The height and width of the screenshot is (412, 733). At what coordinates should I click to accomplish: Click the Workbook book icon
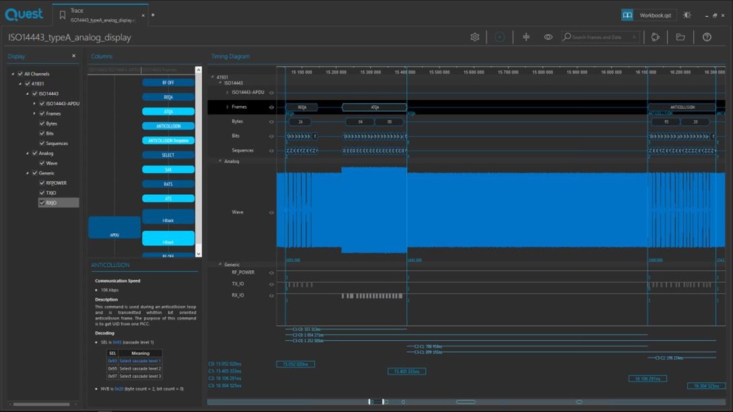coord(627,15)
